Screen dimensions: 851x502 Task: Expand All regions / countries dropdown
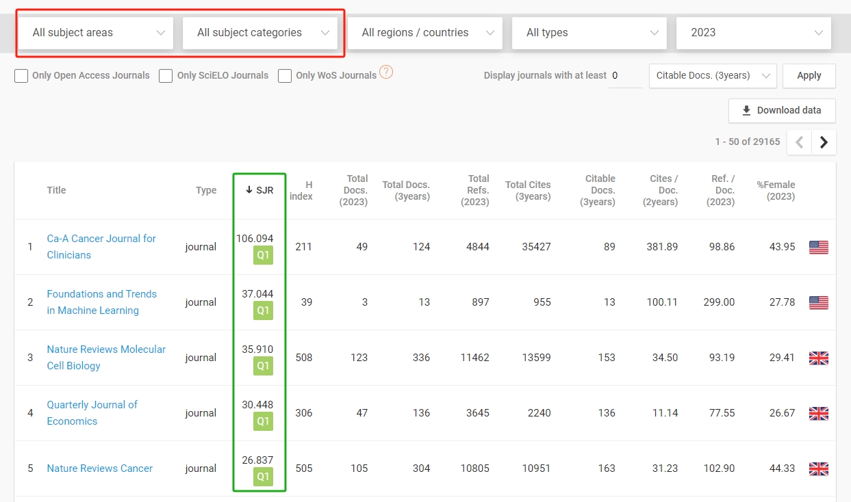[x=424, y=33]
